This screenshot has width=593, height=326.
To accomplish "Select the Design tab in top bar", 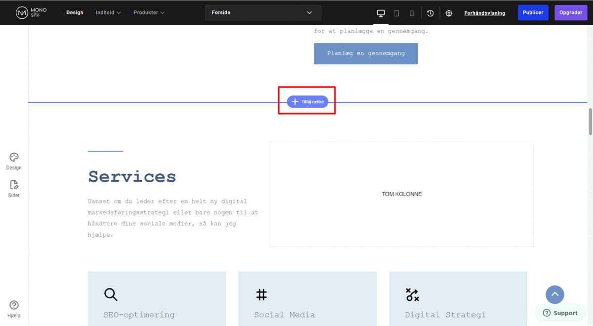I will [75, 12].
